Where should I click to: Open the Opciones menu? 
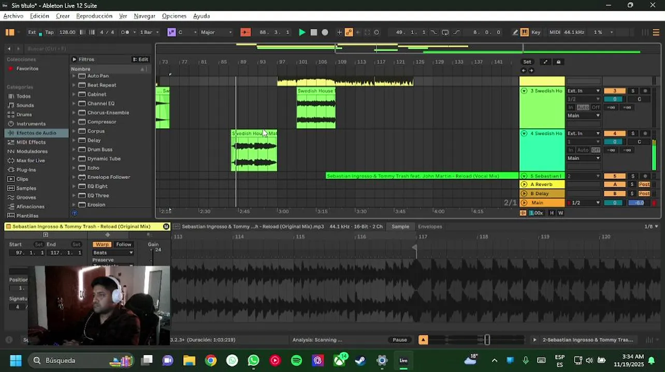point(174,16)
